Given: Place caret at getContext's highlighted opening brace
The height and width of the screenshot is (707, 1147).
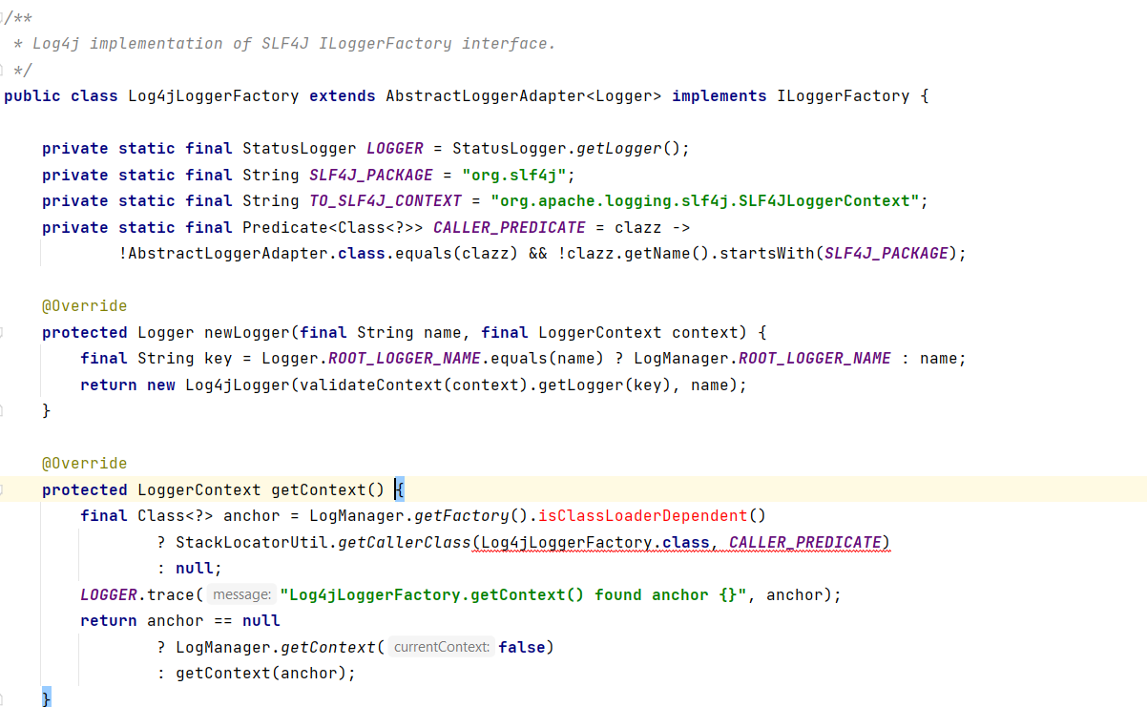Looking at the screenshot, I should (400, 489).
